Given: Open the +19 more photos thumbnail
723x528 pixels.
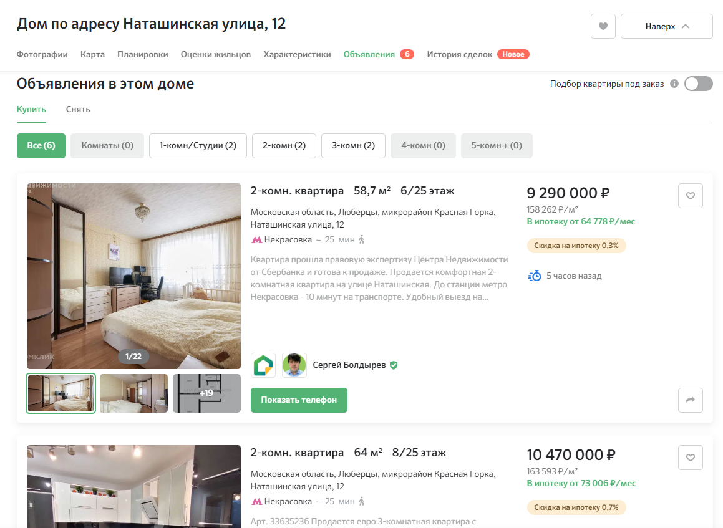Looking at the screenshot, I should pyautogui.click(x=206, y=393).
